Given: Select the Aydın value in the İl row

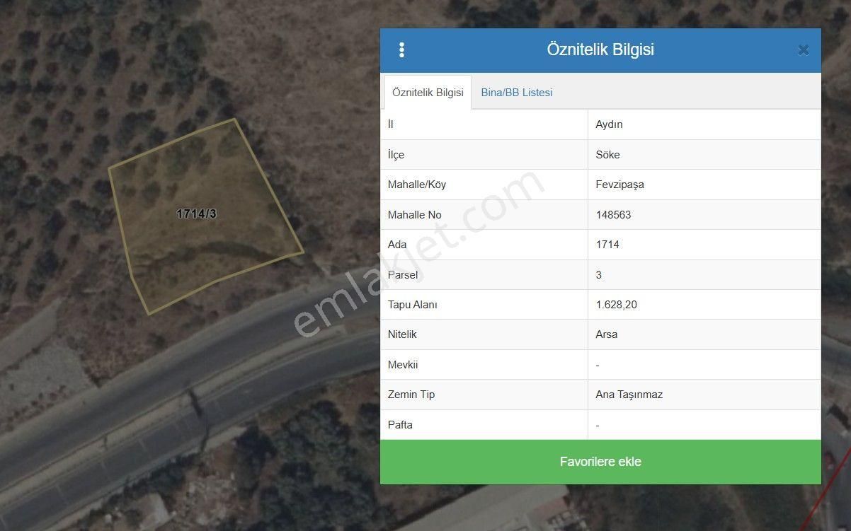Looking at the screenshot, I should pos(610,124).
